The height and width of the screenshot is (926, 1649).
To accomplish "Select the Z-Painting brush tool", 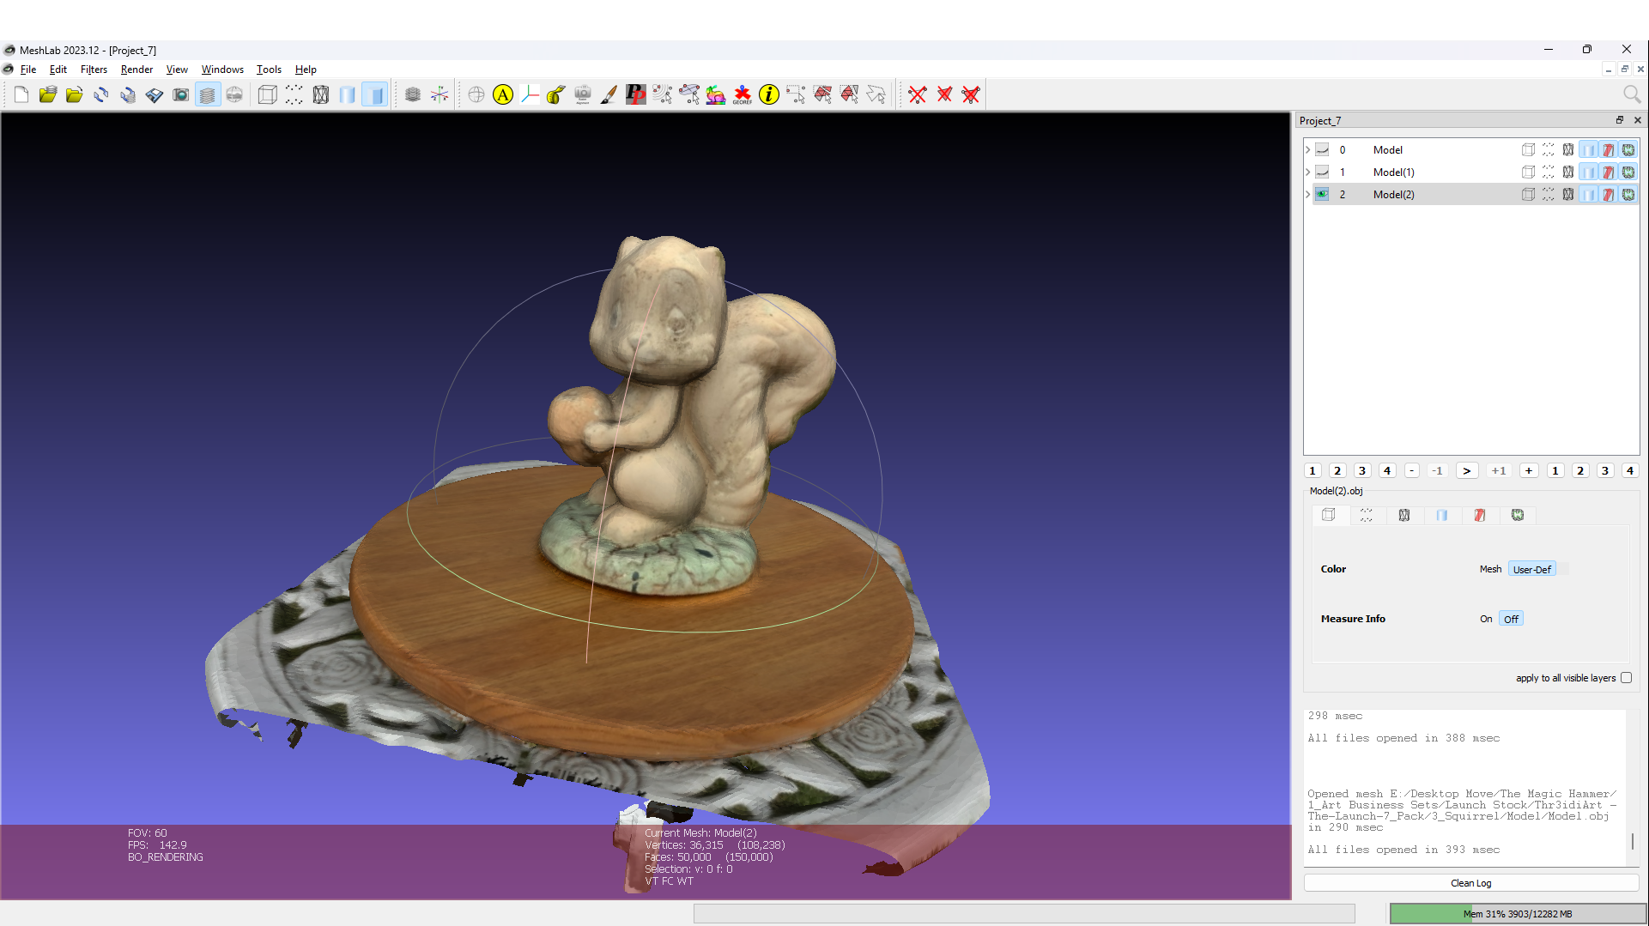I will (609, 94).
